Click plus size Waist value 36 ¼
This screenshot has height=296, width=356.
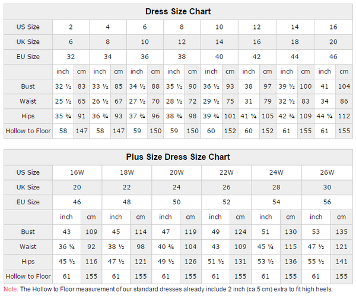(x=66, y=247)
